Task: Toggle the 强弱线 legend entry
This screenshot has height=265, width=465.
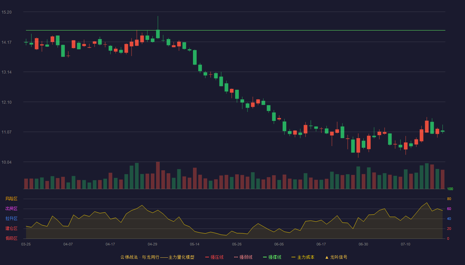Action: 243,257
